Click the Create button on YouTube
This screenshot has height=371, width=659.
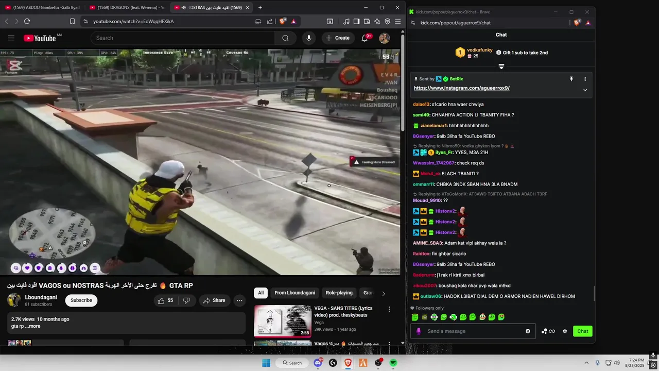tap(338, 38)
